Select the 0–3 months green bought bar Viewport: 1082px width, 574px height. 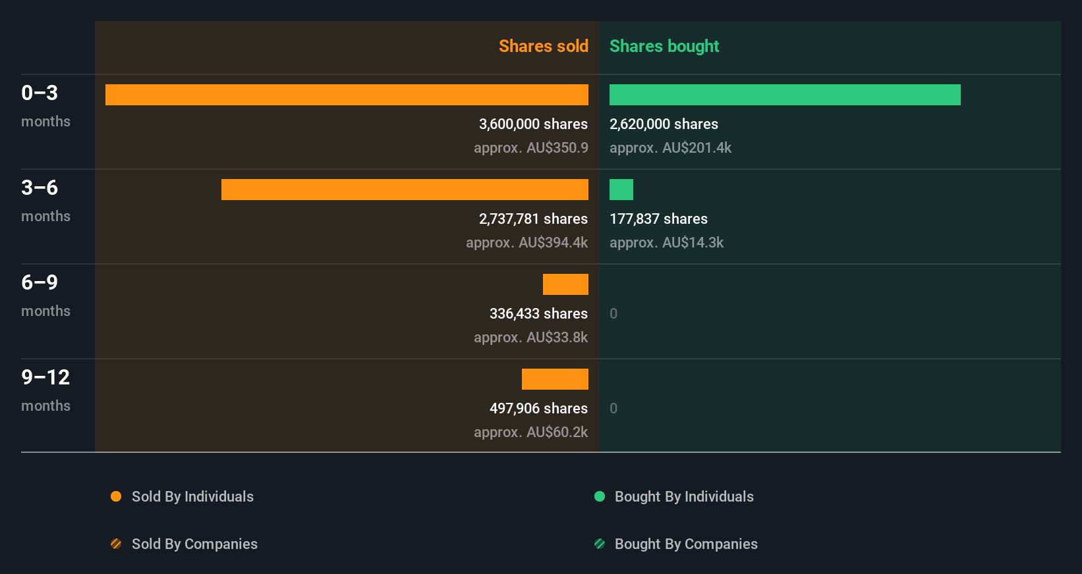tap(785, 95)
